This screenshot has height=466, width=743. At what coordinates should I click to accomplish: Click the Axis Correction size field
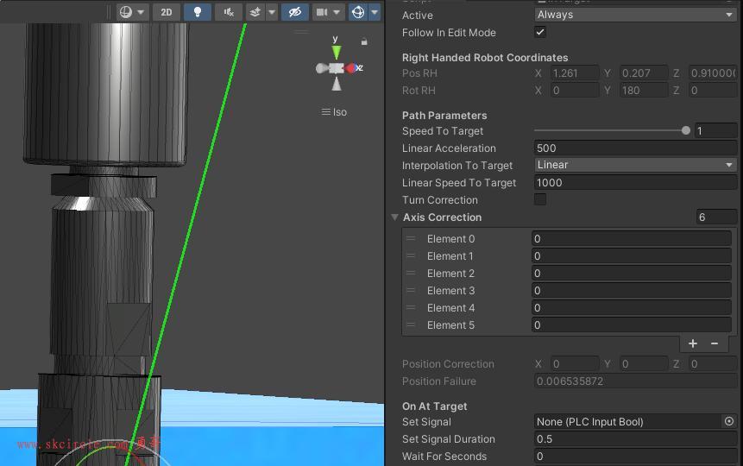click(716, 217)
